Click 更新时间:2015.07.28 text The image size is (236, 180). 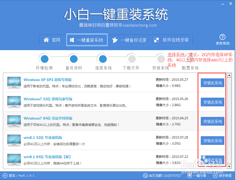point(172,138)
